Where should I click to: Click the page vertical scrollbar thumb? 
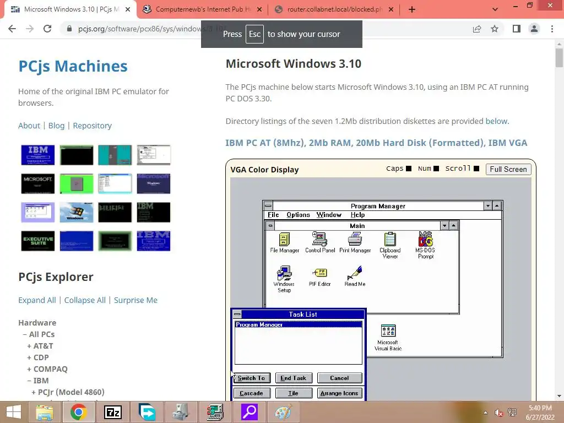coord(558,58)
